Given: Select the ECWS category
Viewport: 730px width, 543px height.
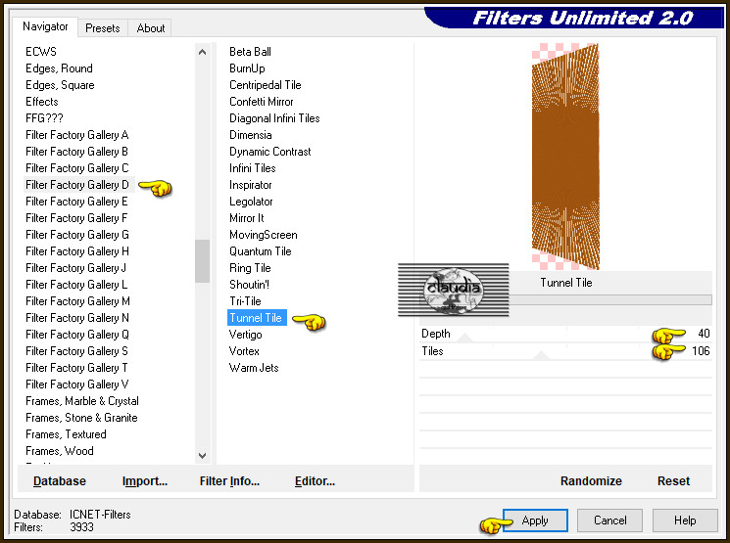Looking at the screenshot, I should click(41, 52).
